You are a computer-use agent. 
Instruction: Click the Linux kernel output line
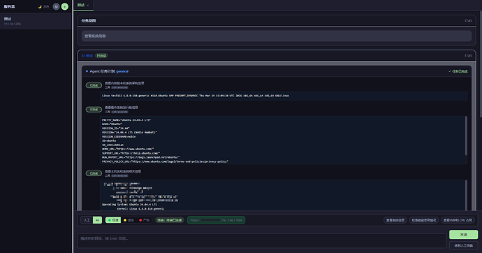[x=195, y=96]
